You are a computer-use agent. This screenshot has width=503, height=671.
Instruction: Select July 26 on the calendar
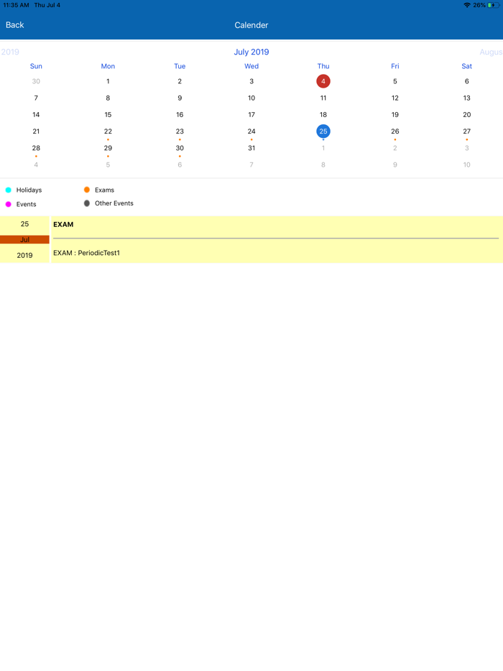(395, 131)
